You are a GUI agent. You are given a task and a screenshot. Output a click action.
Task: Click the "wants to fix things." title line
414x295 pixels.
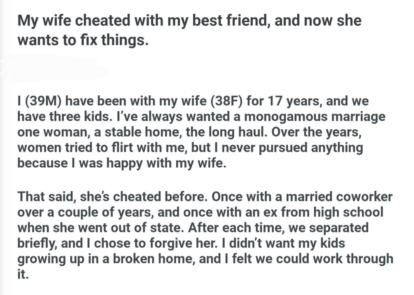click(x=80, y=41)
